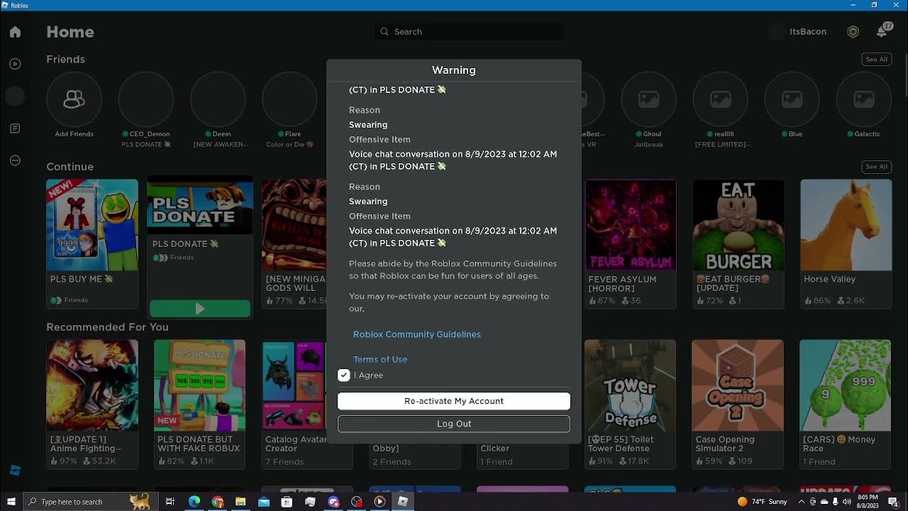908x511 pixels.
Task: Open File Explorer from taskbar
Action: point(240,502)
